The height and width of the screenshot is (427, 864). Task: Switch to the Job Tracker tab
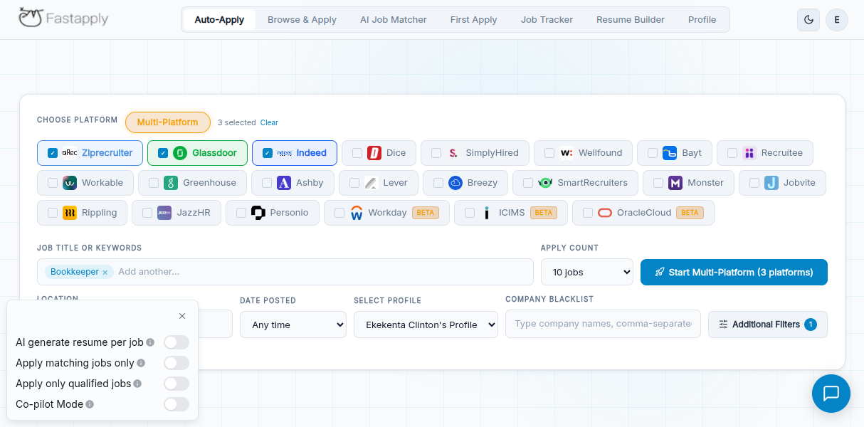tap(547, 19)
